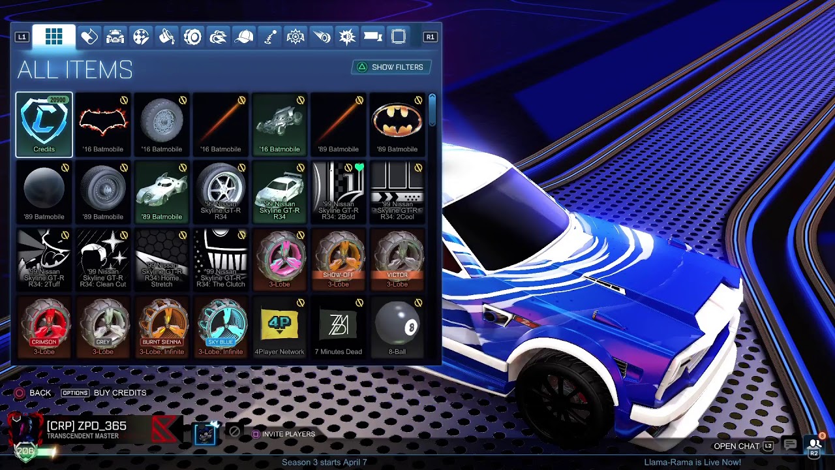
Task: Select the Sky Blue 3-Lobe: Infinite wheel
Action: 220,328
